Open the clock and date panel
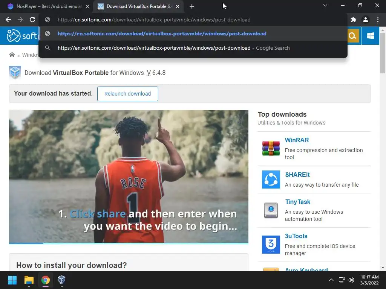Screen dimensions: 386x289 [x=369, y=280]
